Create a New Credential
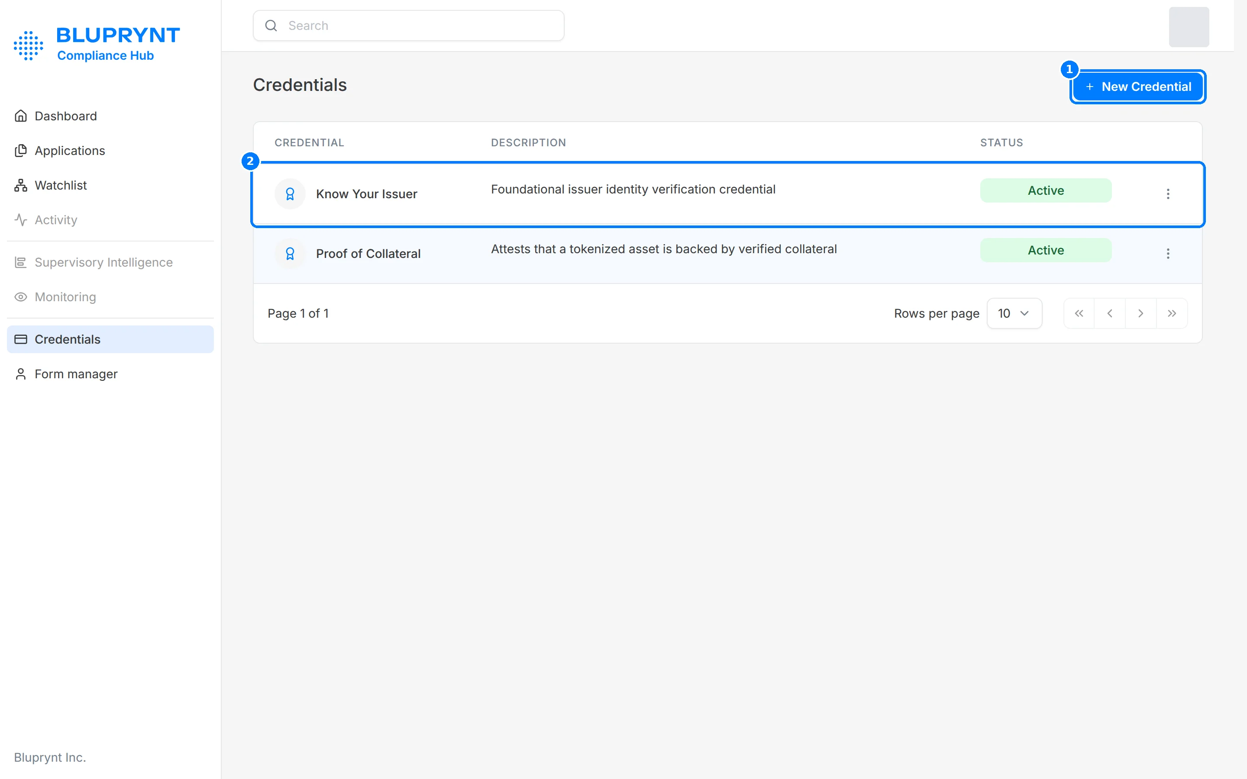 click(x=1138, y=87)
